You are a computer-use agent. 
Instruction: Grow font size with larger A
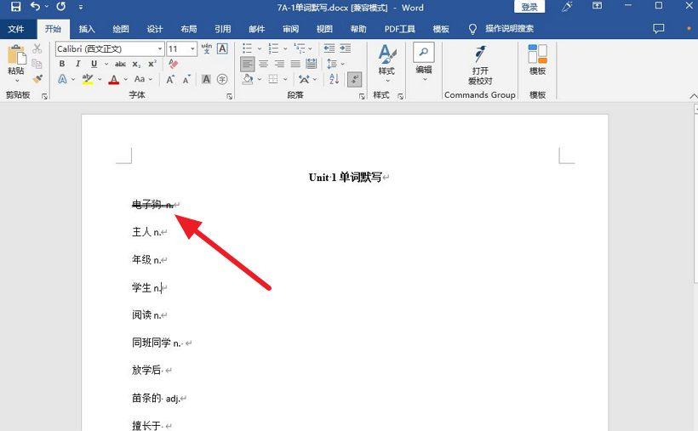pos(170,79)
